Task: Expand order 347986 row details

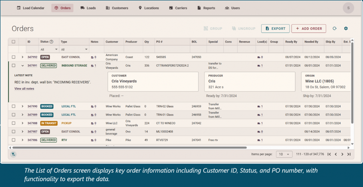Action: click(22, 140)
